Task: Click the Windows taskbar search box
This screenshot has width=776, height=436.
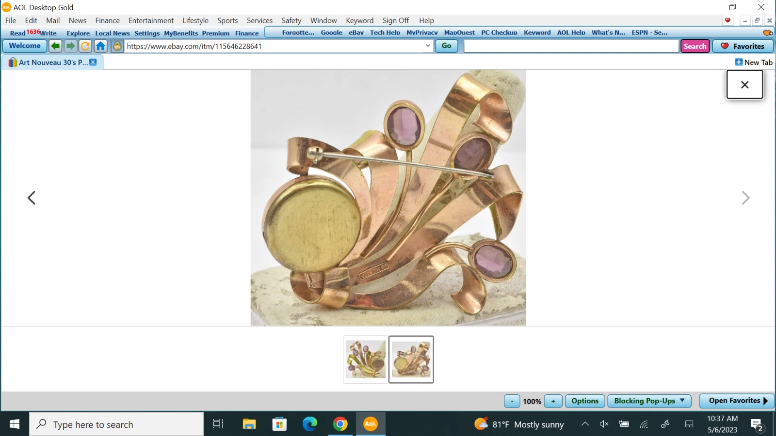Action: click(x=116, y=424)
